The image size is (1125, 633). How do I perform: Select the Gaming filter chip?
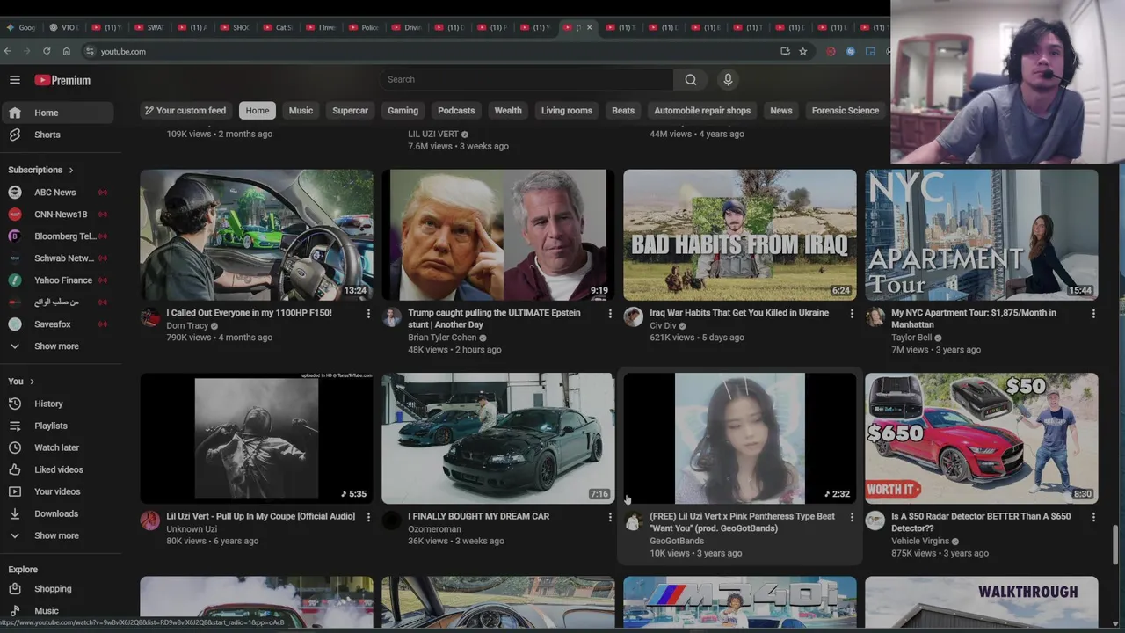point(403,111)
